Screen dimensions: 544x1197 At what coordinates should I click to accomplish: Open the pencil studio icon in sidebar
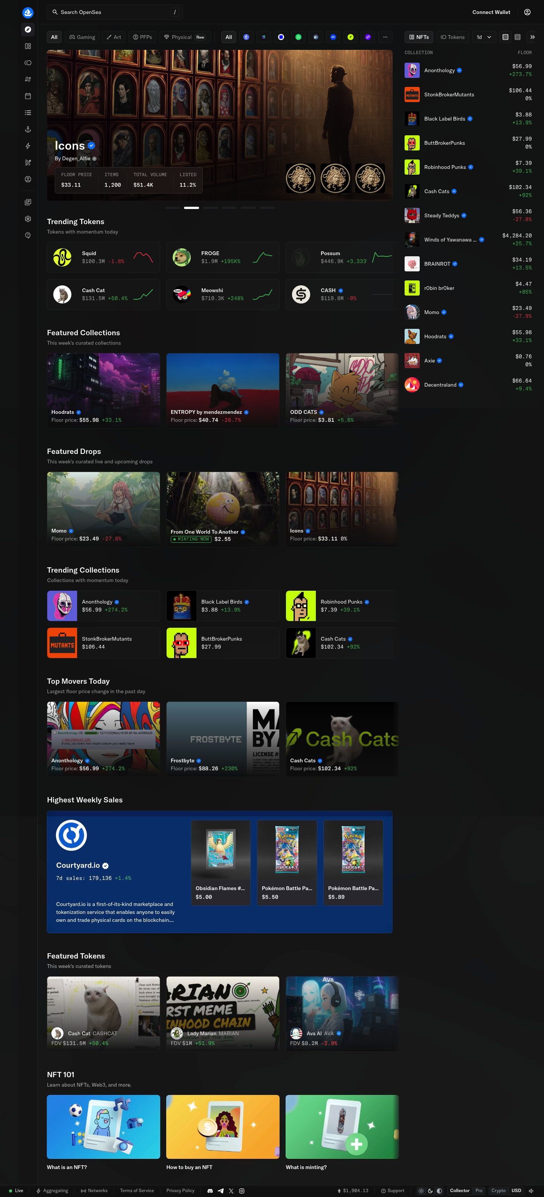coord(28,163)
